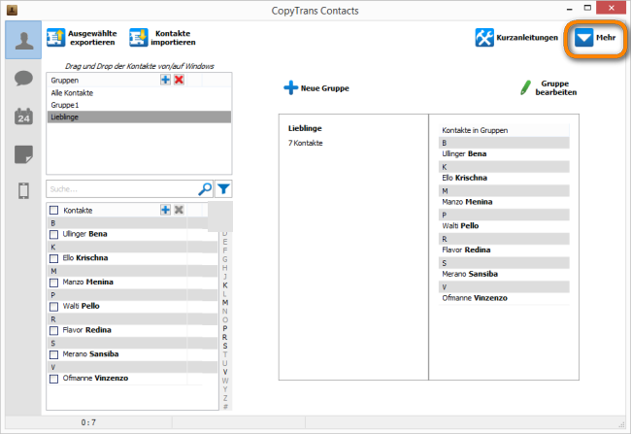Select Gruppe1 in groups list
This screenshot has height=434, width=631.
click(139, 105)
